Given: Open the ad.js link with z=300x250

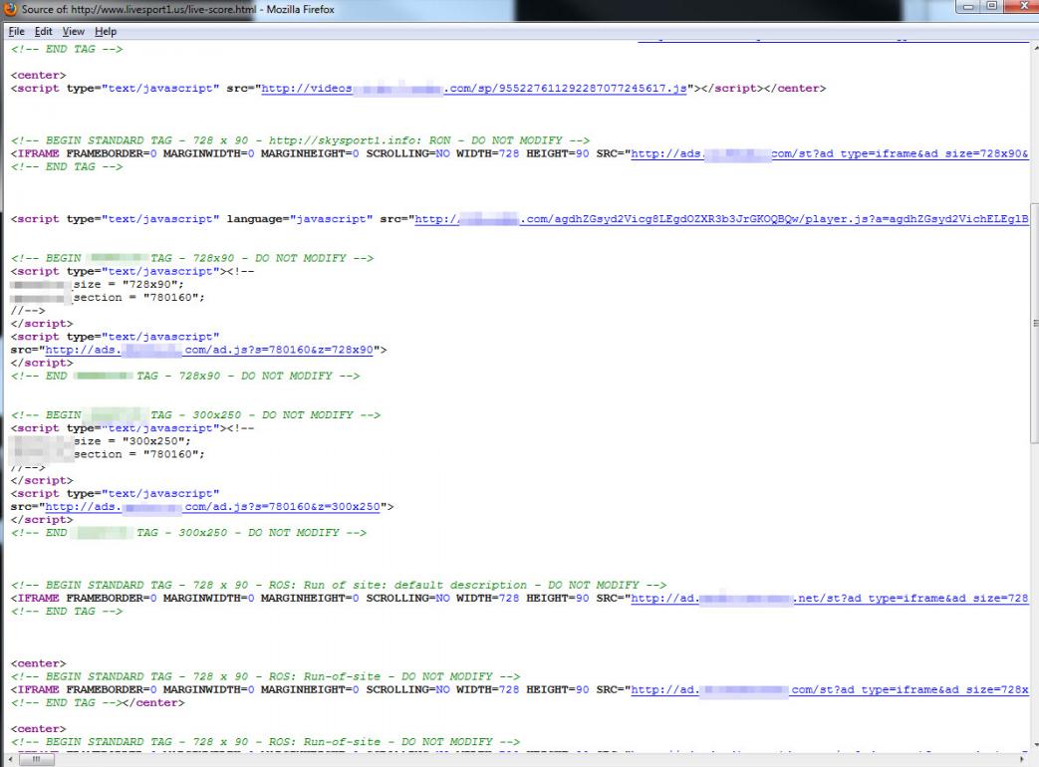Looking at the screenshot, I should pos(212,507).
